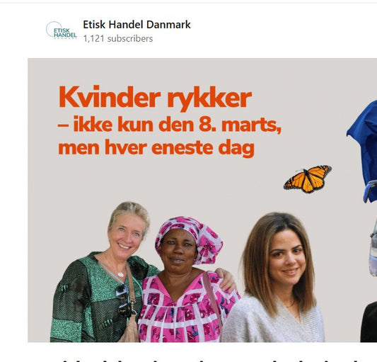Click the sunglasses hanging on the green dress
Screen dimensions: 377x362
[124, 300]
